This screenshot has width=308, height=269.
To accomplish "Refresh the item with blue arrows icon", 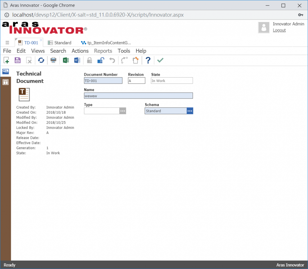I will (x=41, y=60).
